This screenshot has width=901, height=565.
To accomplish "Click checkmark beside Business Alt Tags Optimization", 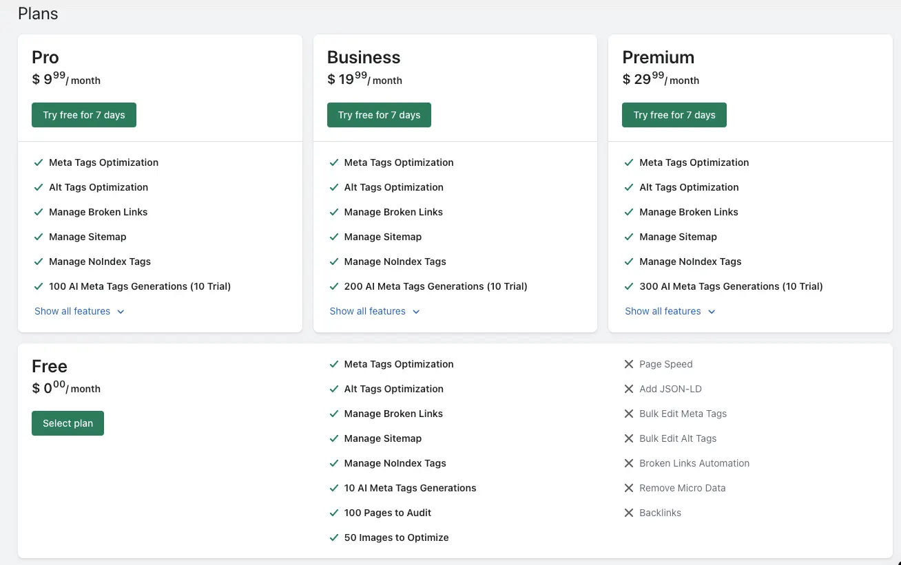I will [x=334, y=187].
